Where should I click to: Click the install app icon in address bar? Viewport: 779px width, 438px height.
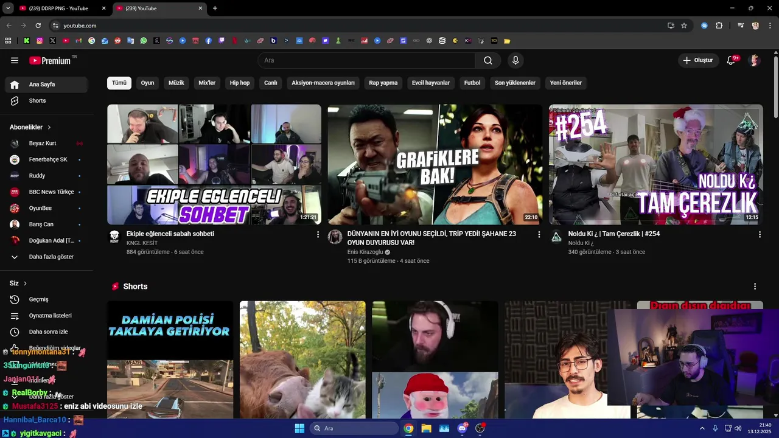(671, 26)
